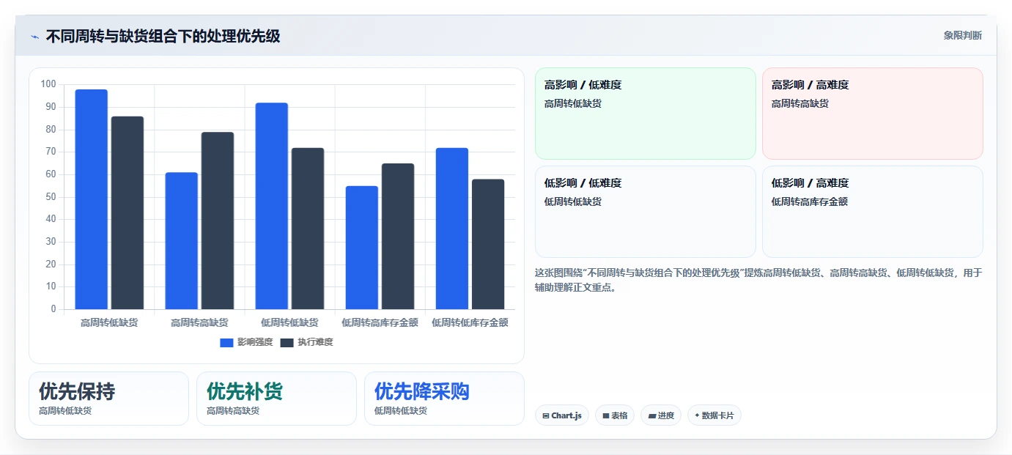Viewport: 1012px width, 455px height.
Task: Click 高周转低缺货 text in green quadrant
Action: pyautogui.click(x=573, y=104)
